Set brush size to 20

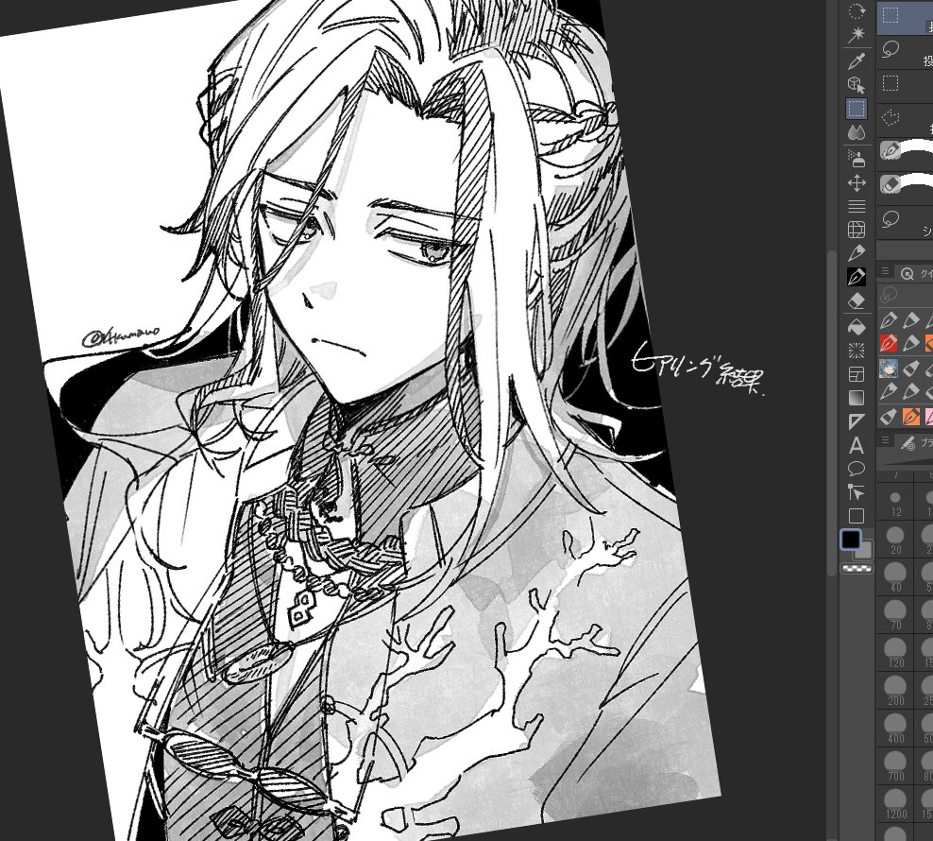point(895,541)
